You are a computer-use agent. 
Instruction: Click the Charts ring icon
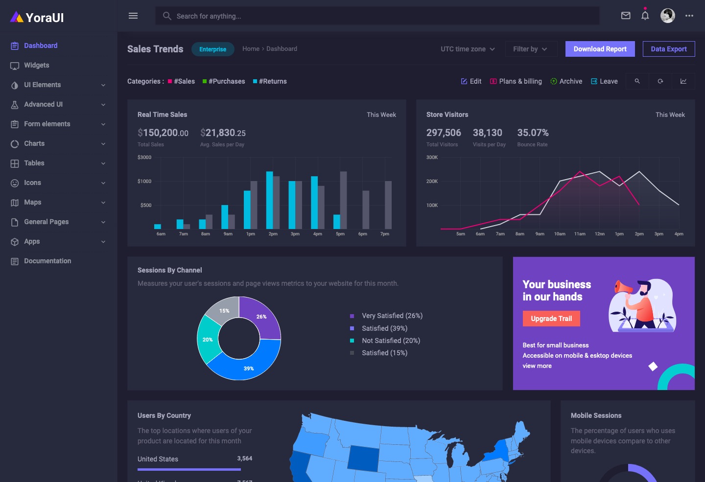15,143
